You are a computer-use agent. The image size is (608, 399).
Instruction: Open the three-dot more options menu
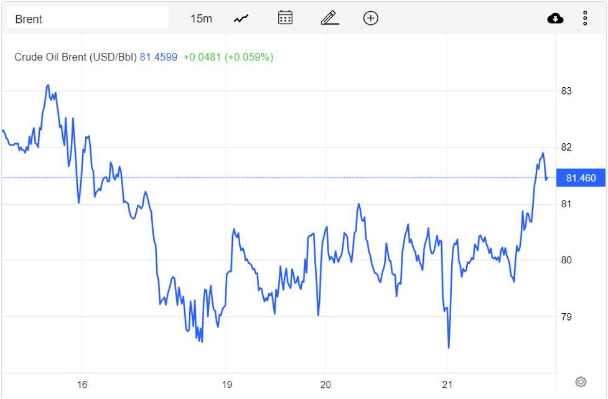tap(585, 19)
